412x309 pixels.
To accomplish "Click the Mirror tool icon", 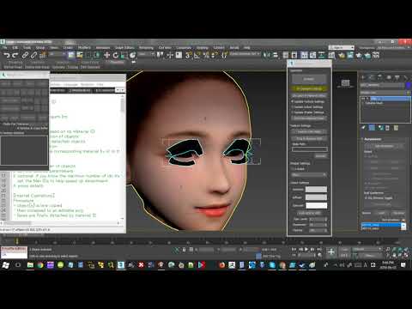I will coord(267,55).
